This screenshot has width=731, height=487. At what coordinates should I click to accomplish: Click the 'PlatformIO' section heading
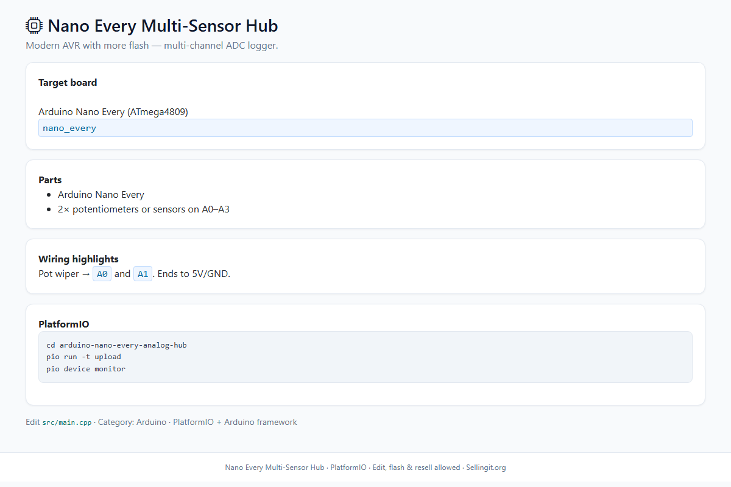[64, 324]
